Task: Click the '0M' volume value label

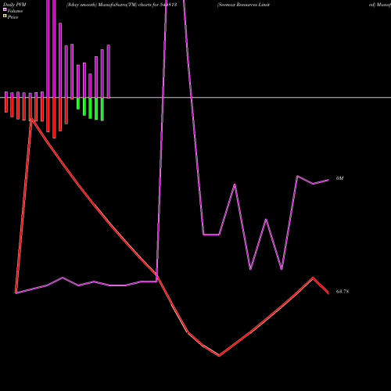Action: (x=339, y=178)
